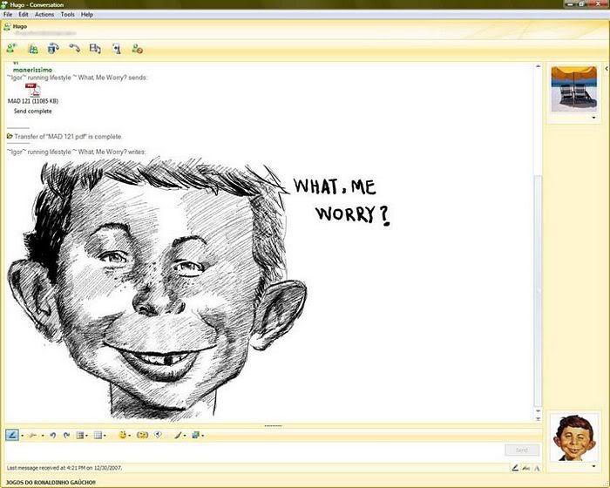Click the conversation scroll down arrow
Screen dimensions: 610x488
[x=538, y=411]
